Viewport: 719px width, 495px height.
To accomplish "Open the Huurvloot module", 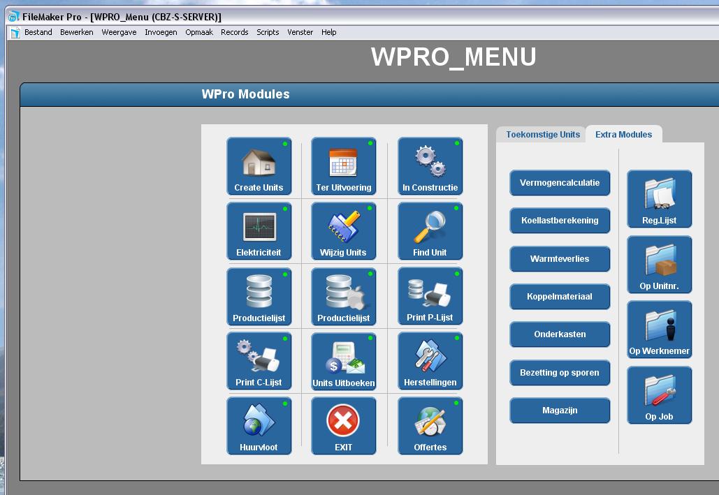I will (x=259, y=427).
